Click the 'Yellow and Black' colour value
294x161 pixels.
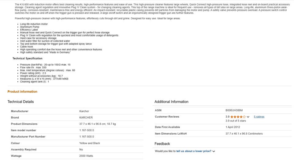(89, 143)
